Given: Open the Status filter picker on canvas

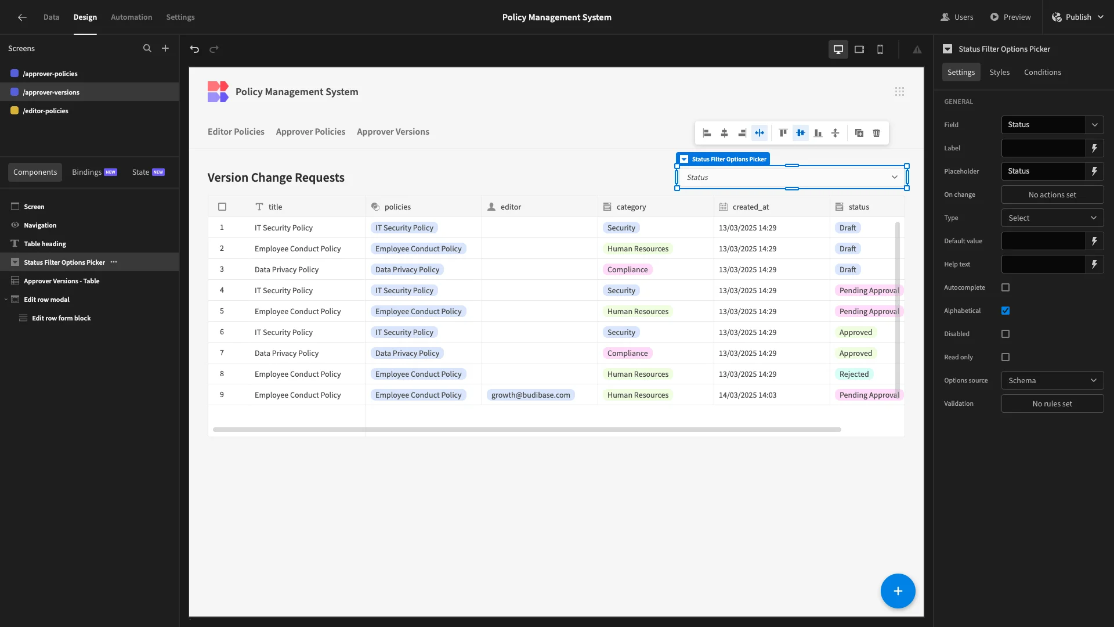Looking at the screenshot, I should click(x=792, y=177).
